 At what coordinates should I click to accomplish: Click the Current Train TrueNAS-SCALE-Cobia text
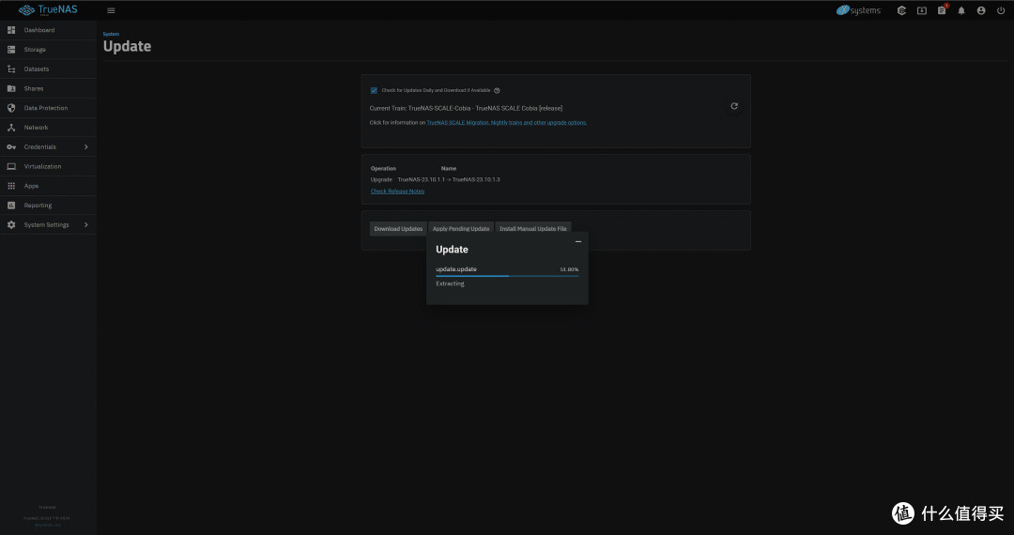[466, 108]
